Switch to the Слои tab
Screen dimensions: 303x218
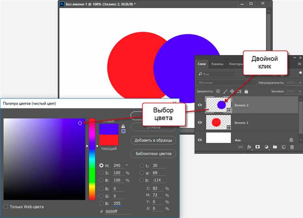[202, 64]
